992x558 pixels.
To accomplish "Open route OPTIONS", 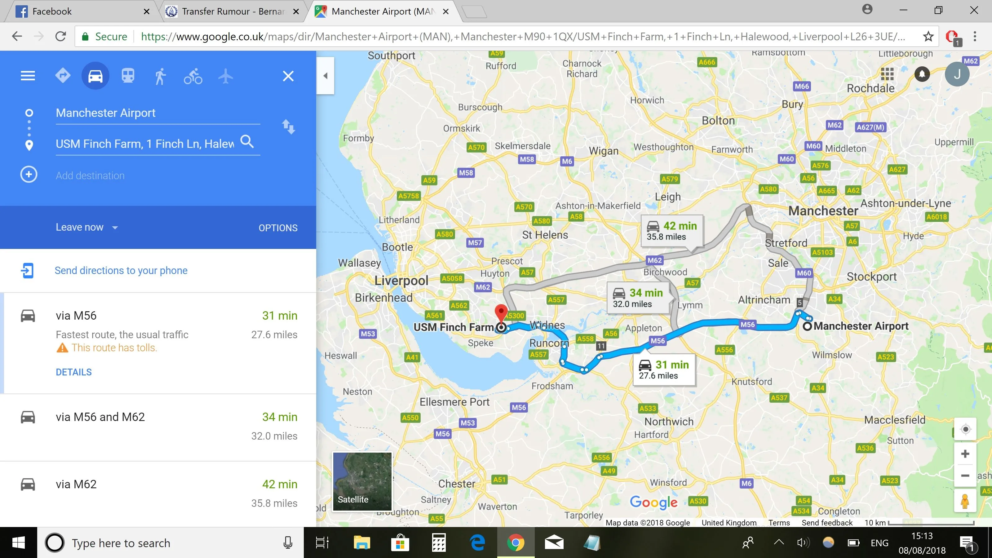I will (278, 228).
